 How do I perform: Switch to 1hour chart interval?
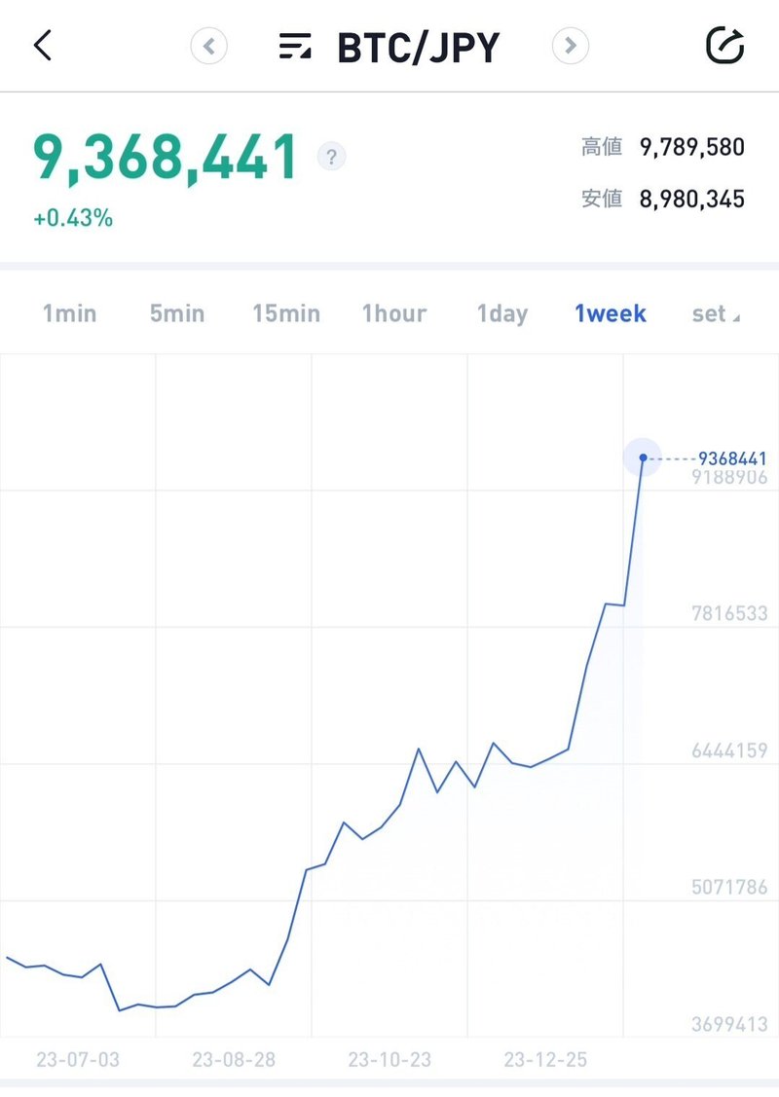(x=394, y=313)
